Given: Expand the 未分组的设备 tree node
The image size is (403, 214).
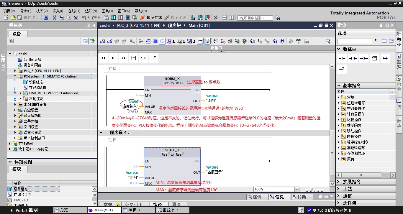Looking at the screenshot, I should click(x=15, y=104).
